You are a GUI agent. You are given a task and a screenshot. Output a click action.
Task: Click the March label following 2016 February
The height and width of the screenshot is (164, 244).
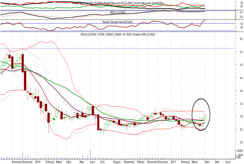[x=59, y=162]
